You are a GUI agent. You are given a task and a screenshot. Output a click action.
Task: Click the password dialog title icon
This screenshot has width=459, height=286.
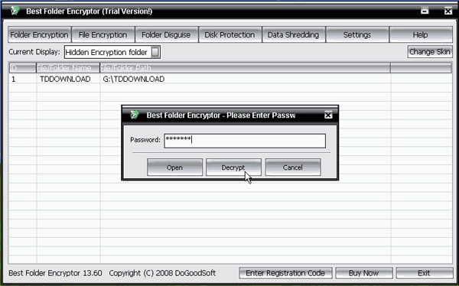(x=135, y=115)
